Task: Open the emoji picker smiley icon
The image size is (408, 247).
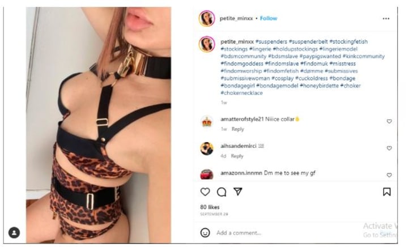Action: tap(205, 232)
